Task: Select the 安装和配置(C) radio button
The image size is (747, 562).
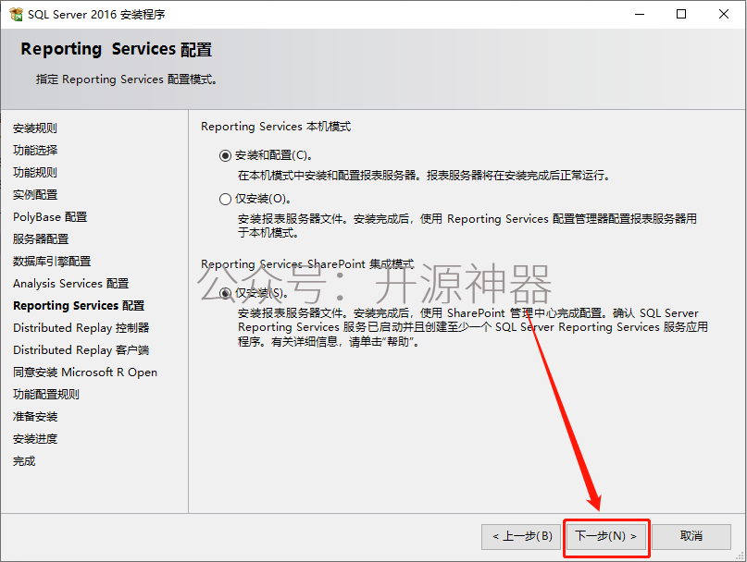Action: pyautogui.click(x=225, y=155)
